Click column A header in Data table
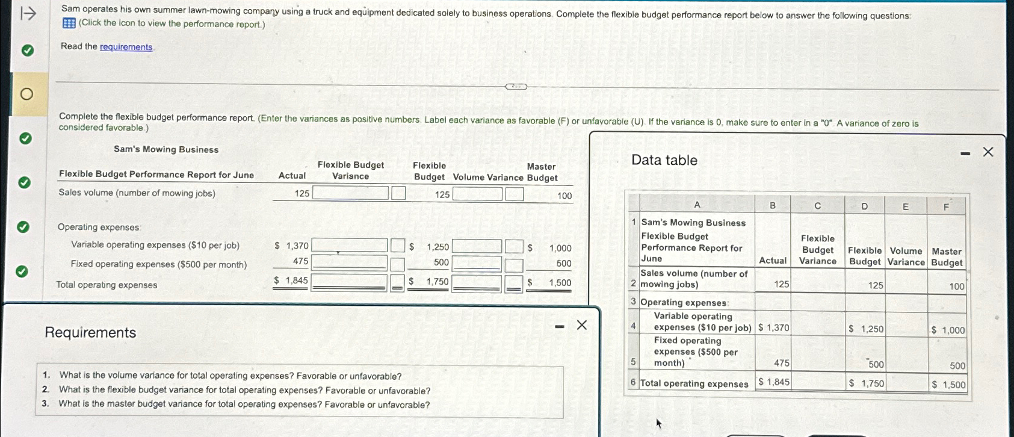The image size is (1014, 437). point(697,205)
